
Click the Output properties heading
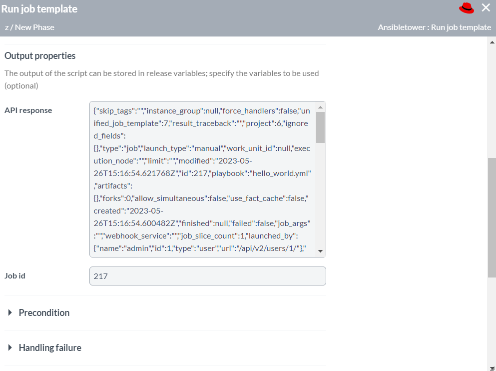click(40, 55)
